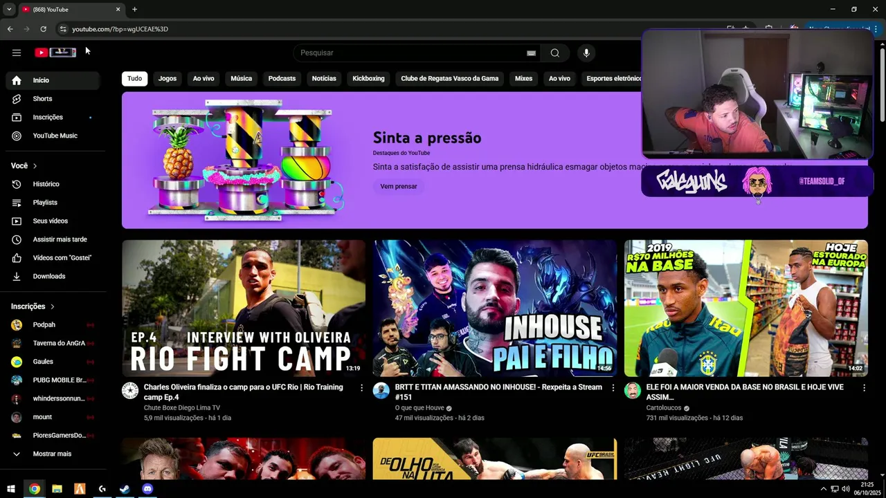Select the Kickboxing filter chip

368,79
